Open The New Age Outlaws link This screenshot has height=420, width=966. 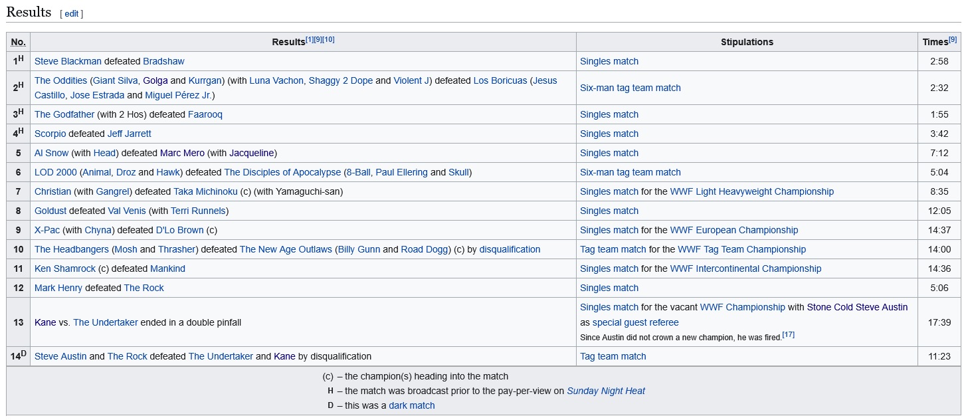[286, 249]
